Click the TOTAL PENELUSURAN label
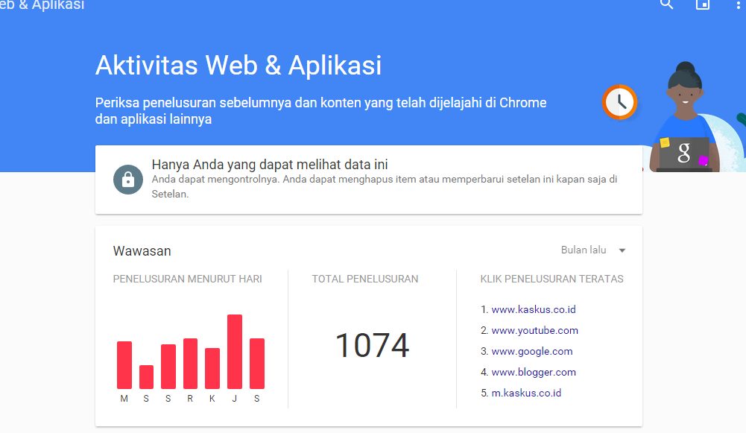The width and height of the screenshot is (746, 433). 365,279
